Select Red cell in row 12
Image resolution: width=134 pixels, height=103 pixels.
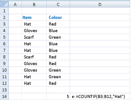click(58, 83)
